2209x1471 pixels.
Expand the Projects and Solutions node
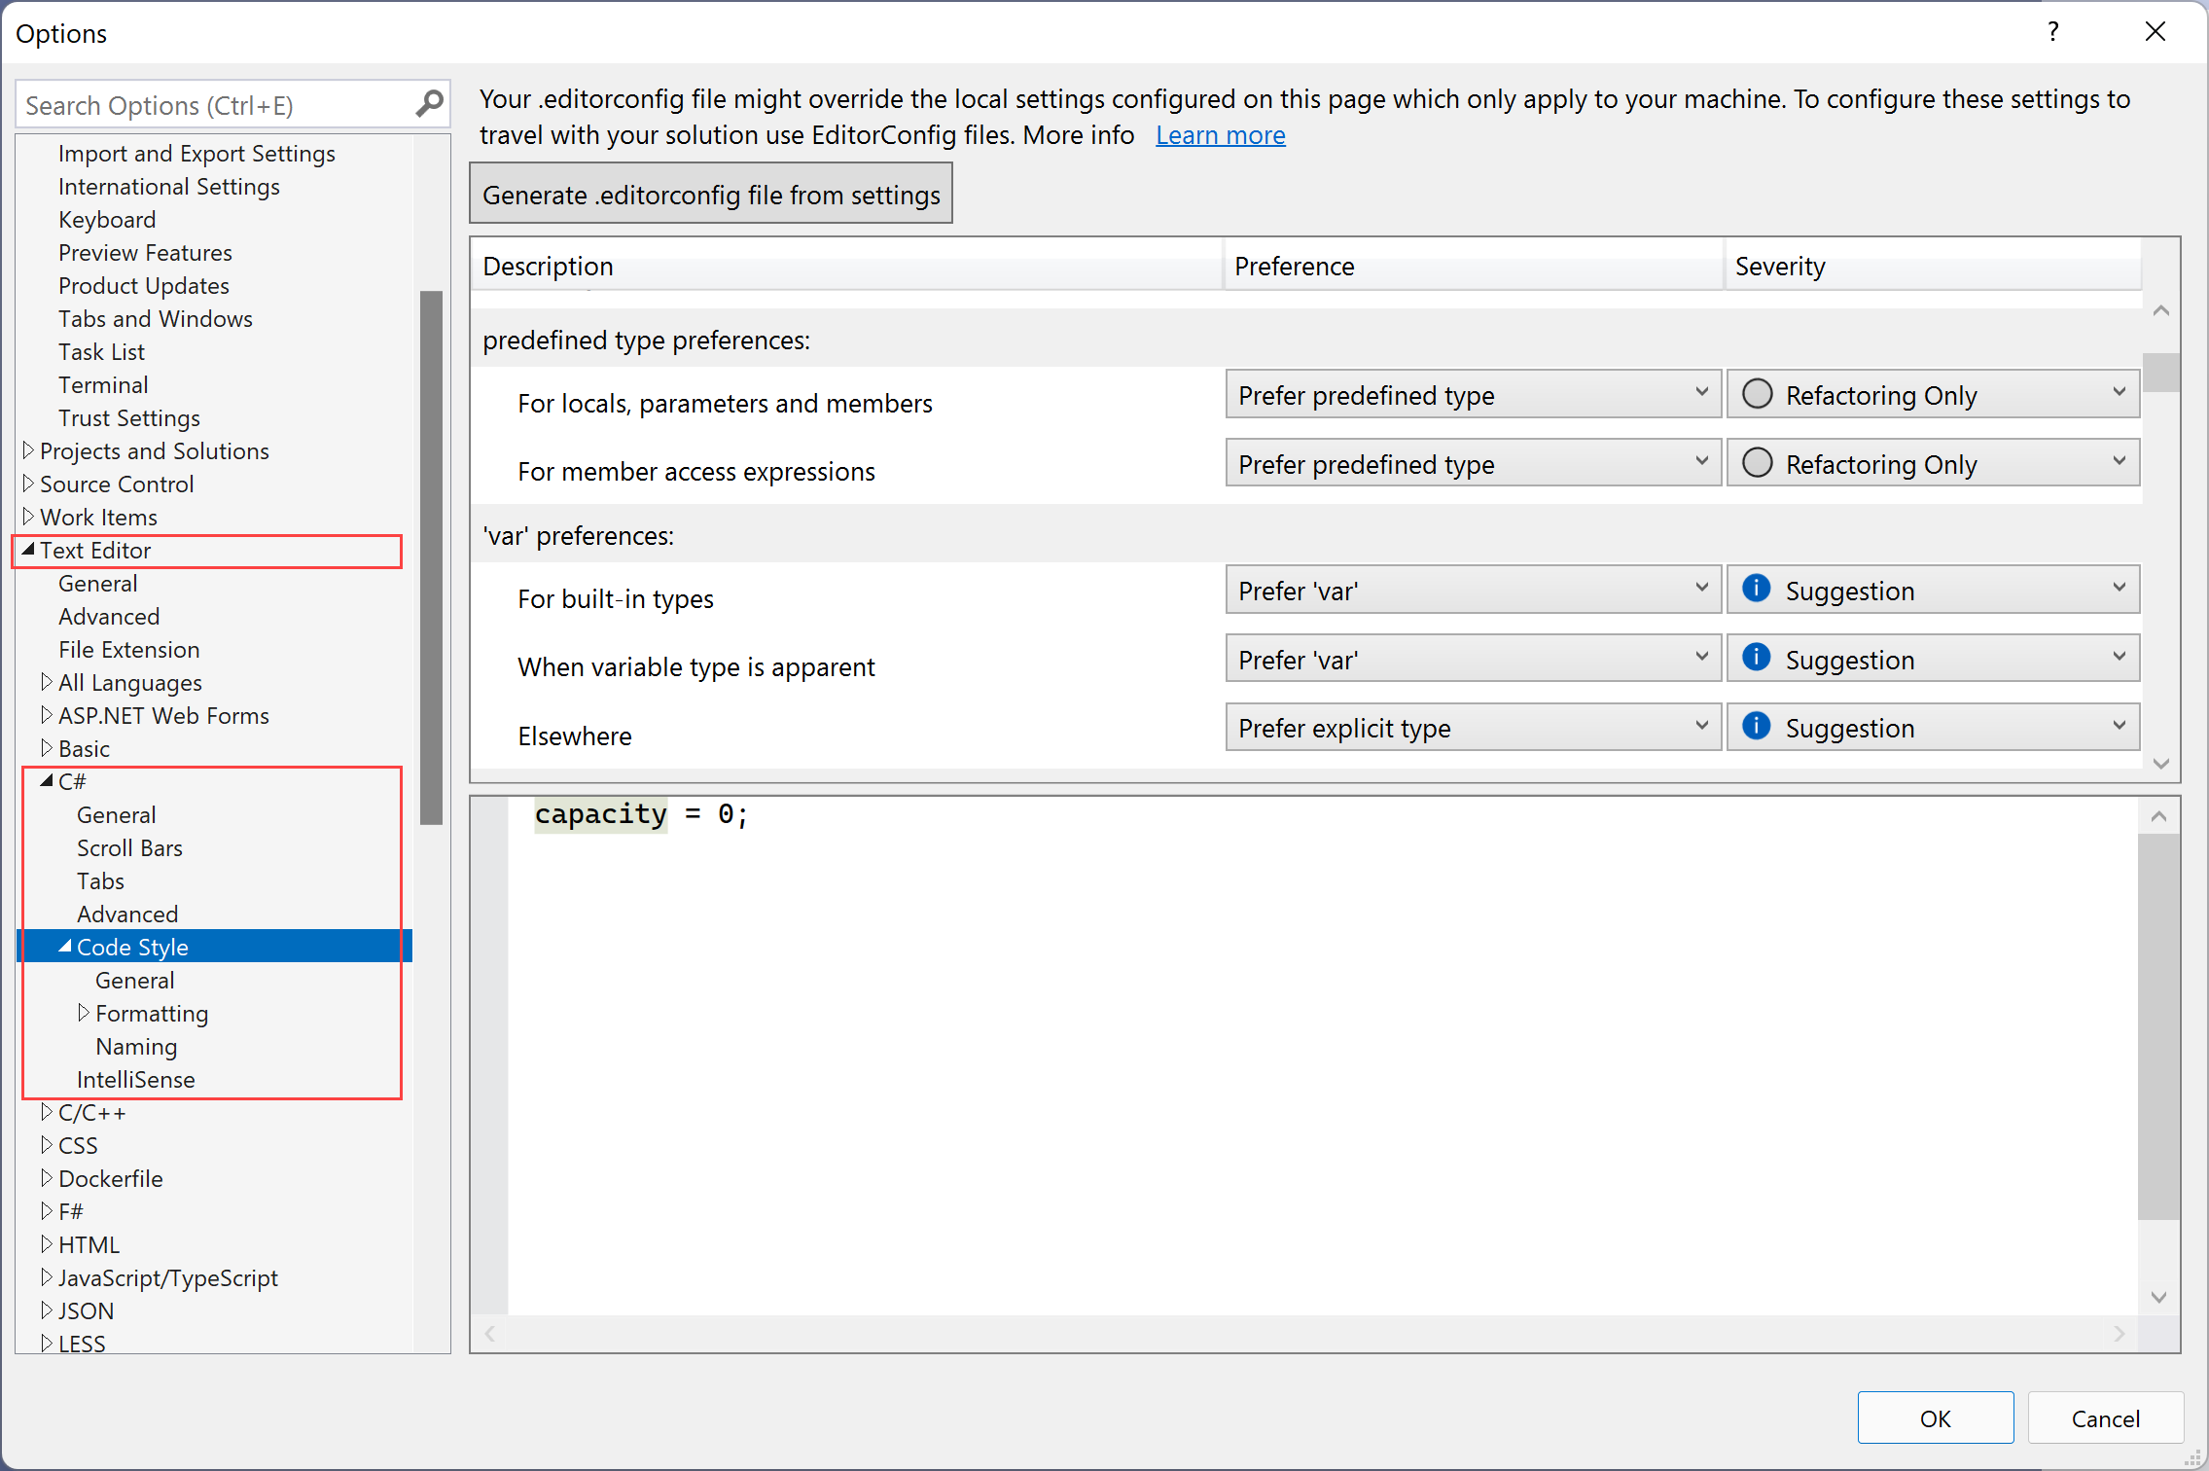[x=28, y=450]
